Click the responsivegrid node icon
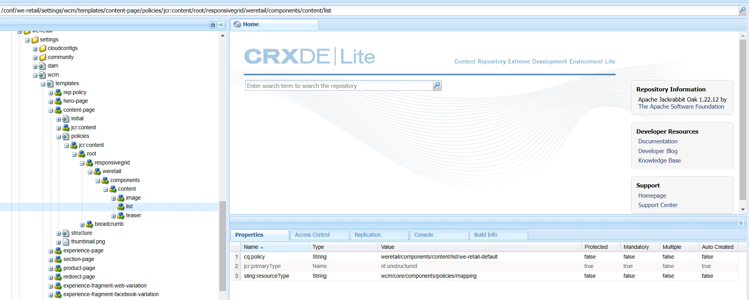This screenshot has height=300, width=749. pyautogui.click(x=89, y=162)
